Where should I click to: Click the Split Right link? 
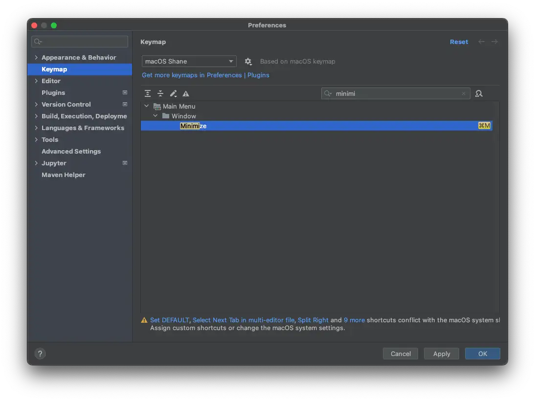pos(313,320)
